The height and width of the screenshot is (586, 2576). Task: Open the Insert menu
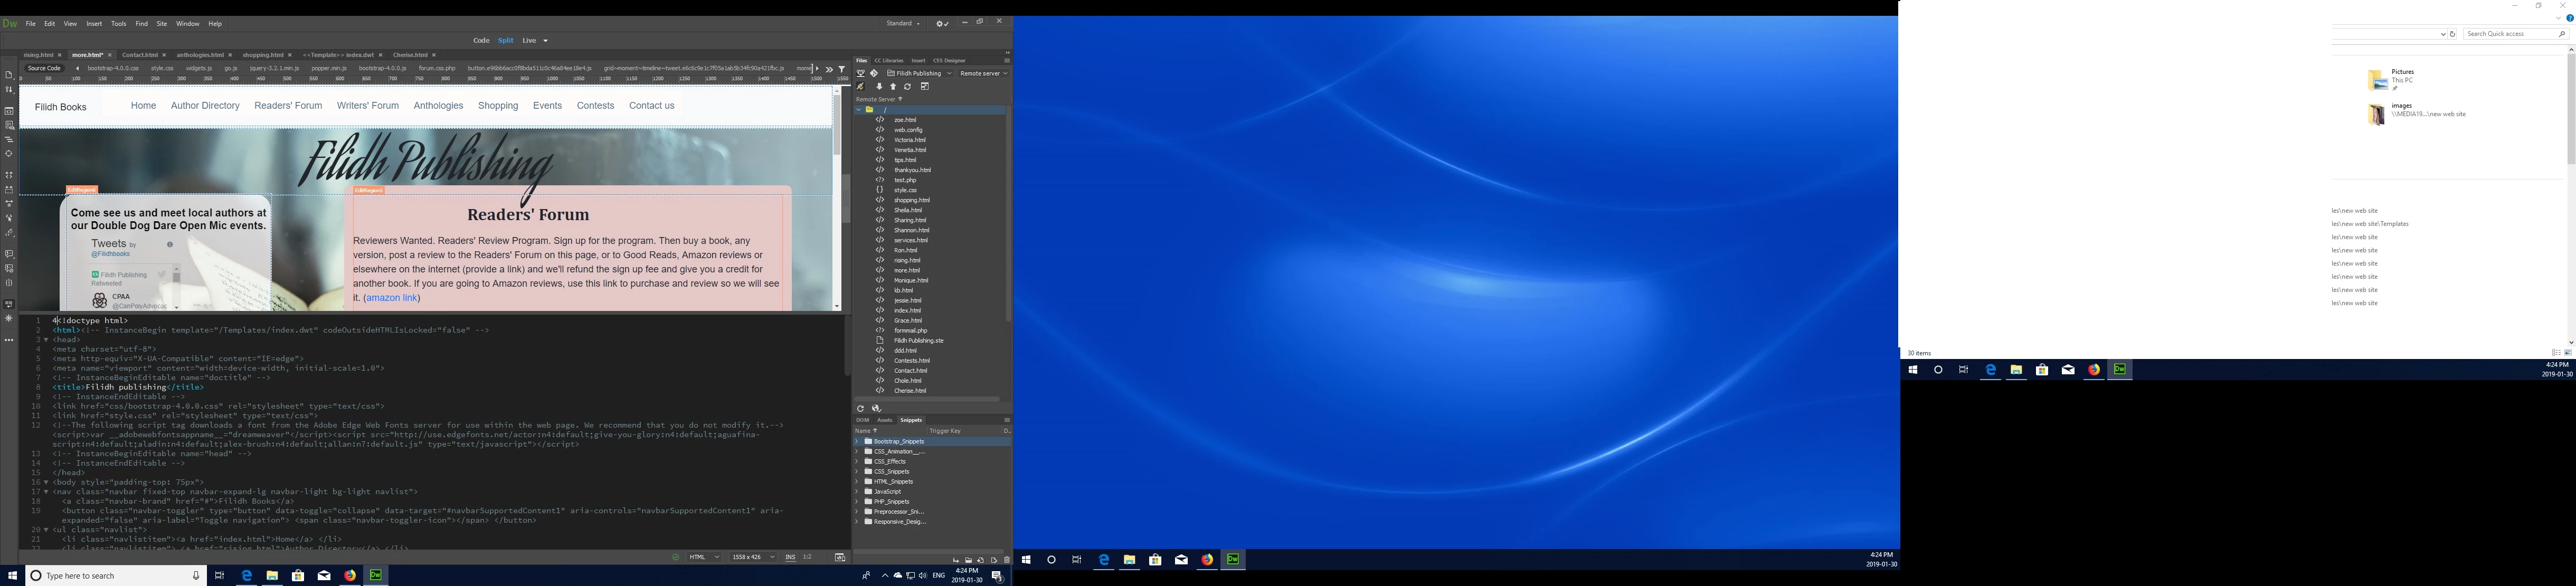94,24
